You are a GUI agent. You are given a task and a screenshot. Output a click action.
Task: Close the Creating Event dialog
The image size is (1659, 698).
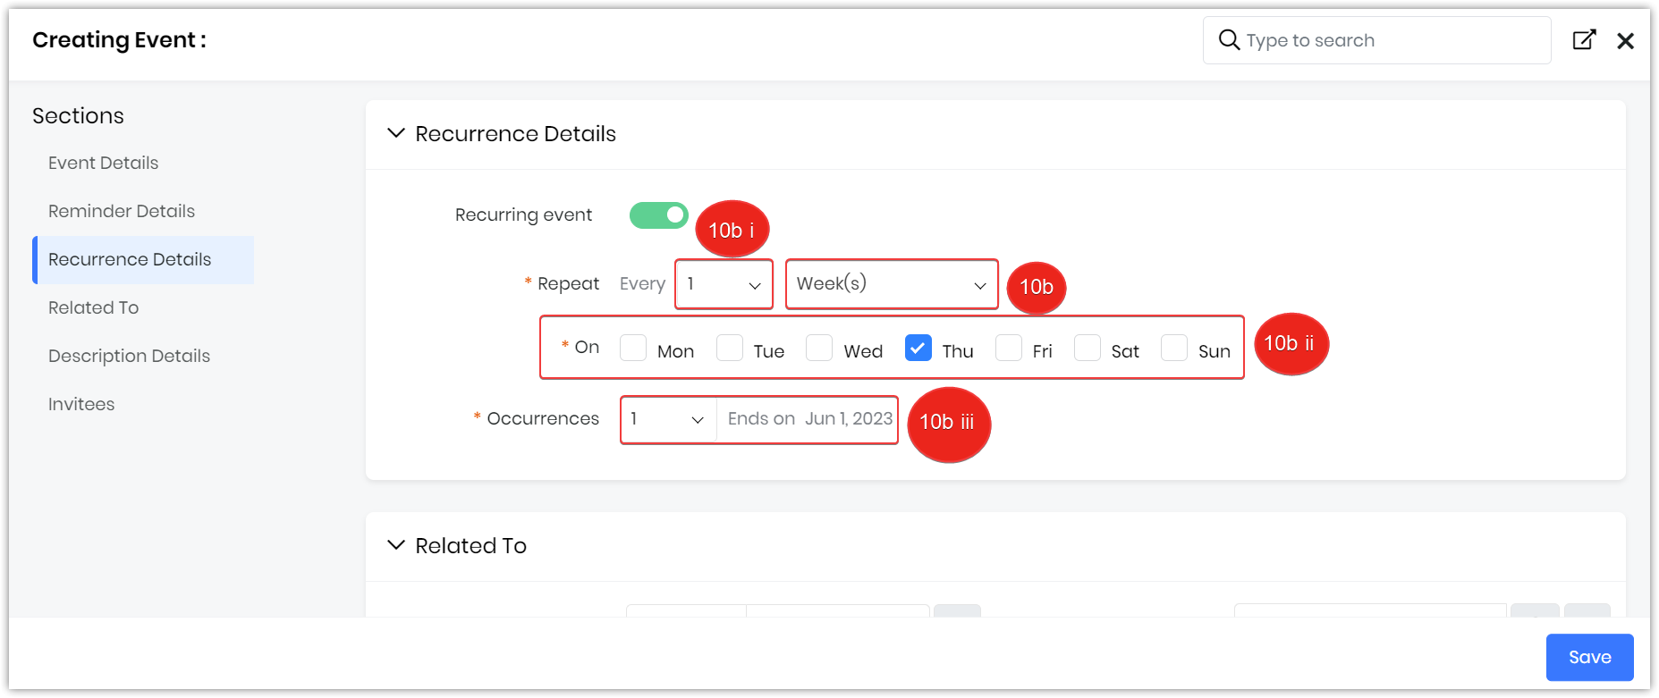[x=1626, y=41]
